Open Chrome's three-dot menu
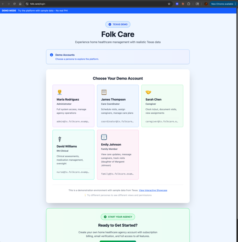This screenshot has height=242, width=238. click(x=235, y=4)
